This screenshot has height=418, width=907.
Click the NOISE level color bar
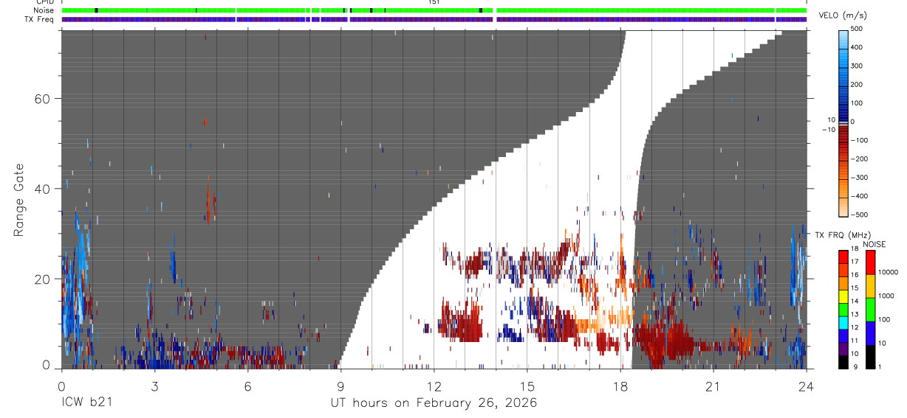(x=870, y=310)
